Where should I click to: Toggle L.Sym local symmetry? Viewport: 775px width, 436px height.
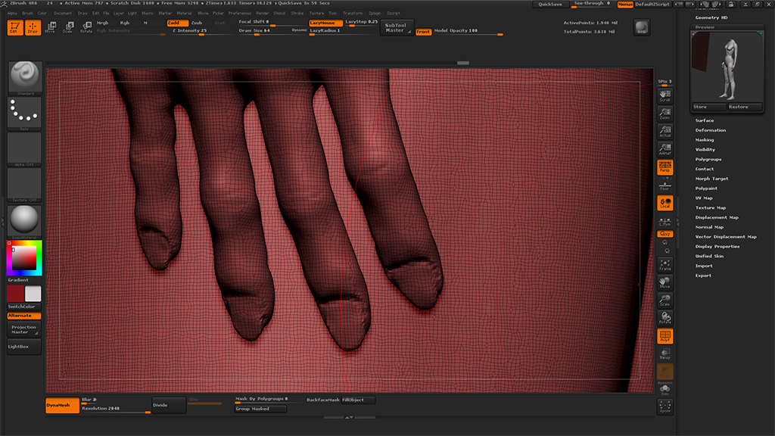(665, 222)
